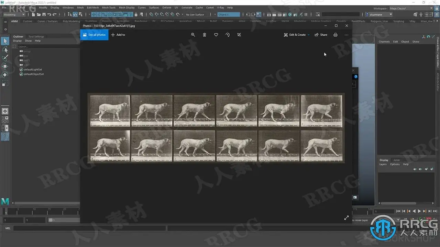
Task: Add photo to favorites with heart icon
Action: coord(216,35)
